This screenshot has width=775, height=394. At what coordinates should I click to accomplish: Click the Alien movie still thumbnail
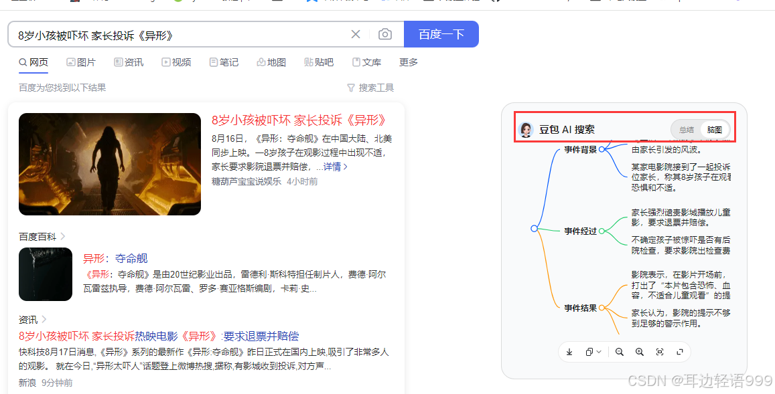110,165
